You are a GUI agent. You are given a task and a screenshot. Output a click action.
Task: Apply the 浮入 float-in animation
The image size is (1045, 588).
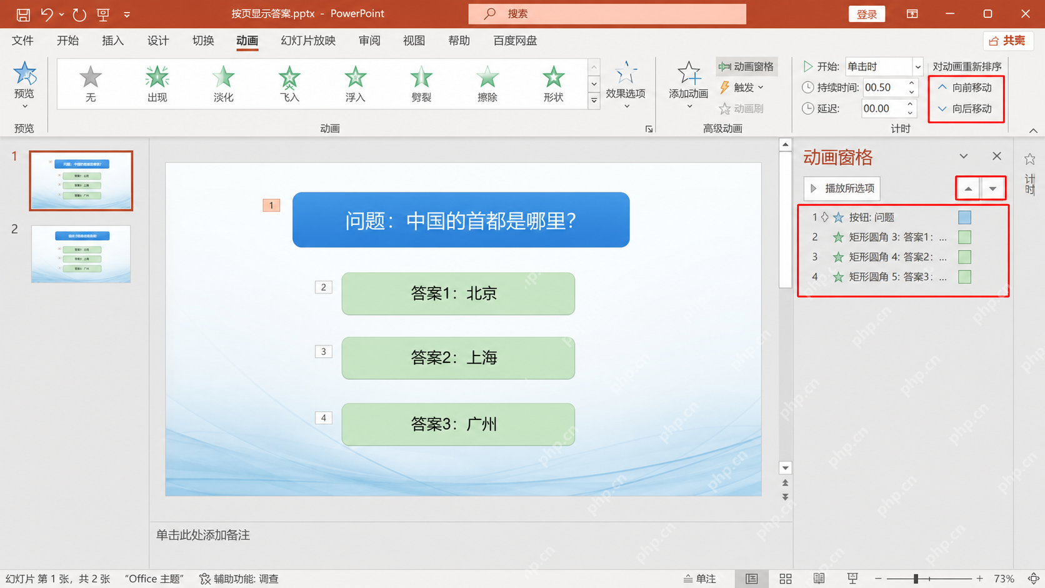click(x=355, y=84)
